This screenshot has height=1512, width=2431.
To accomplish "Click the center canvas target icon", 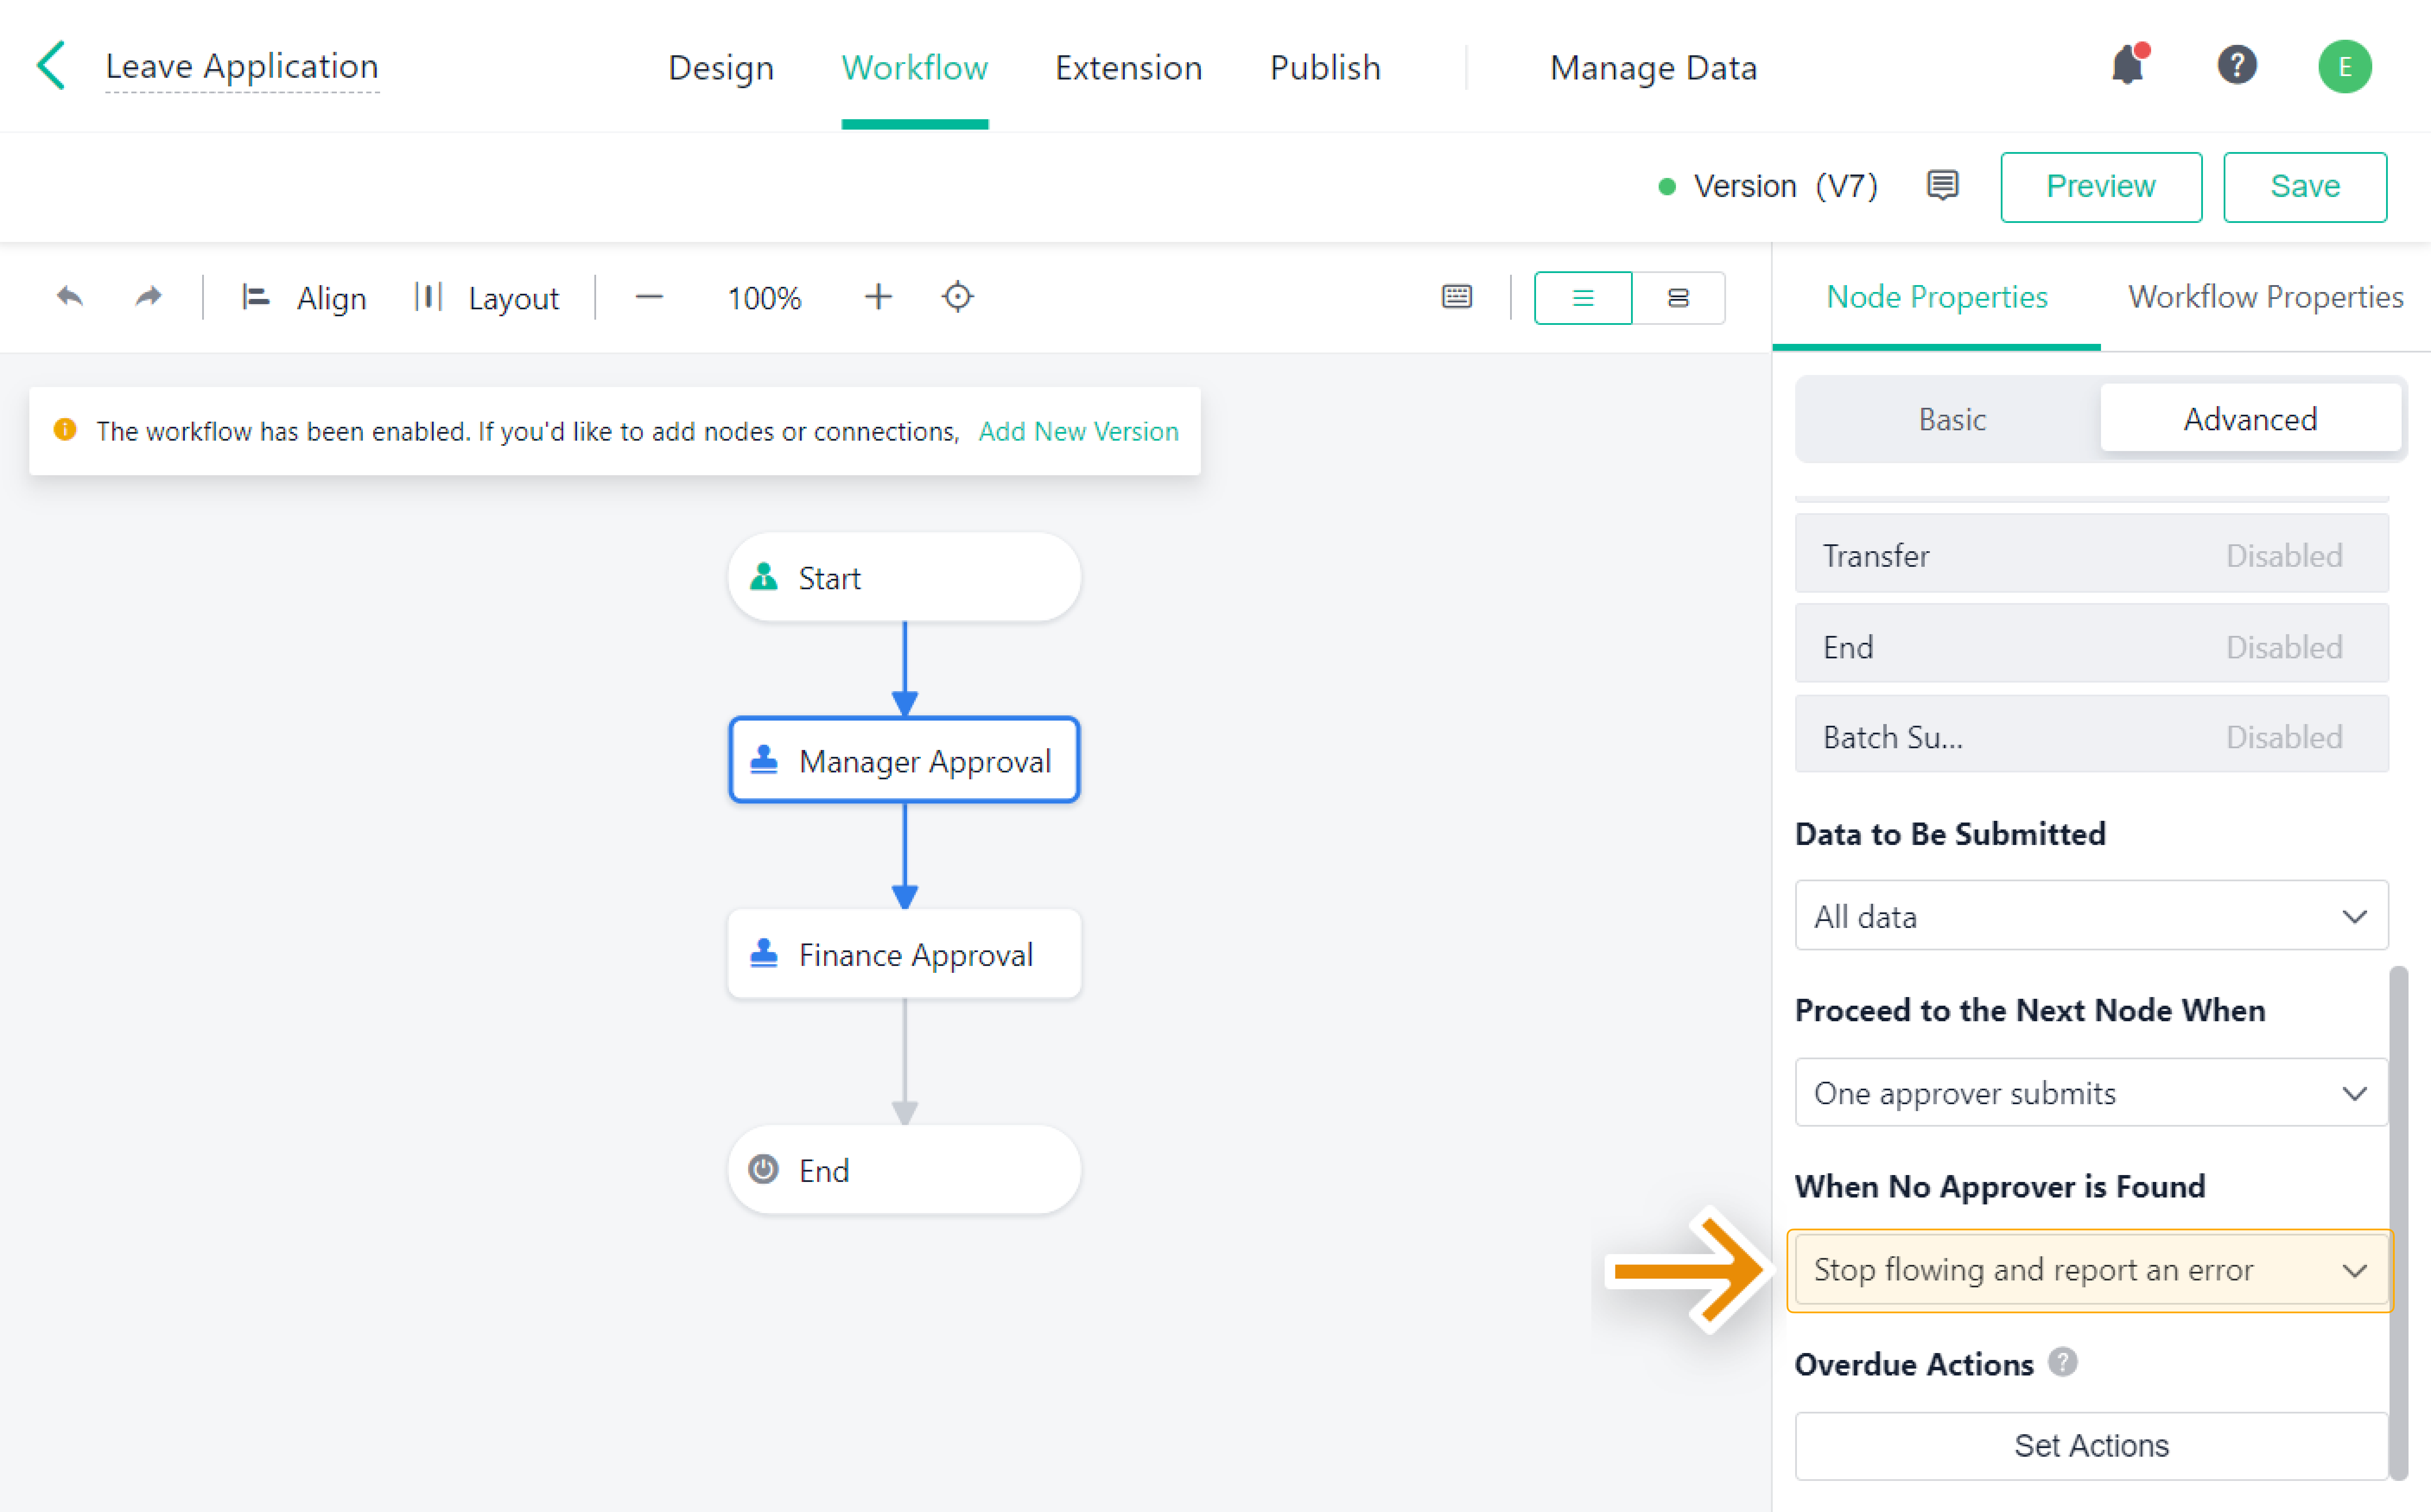I will click(957, 297).
